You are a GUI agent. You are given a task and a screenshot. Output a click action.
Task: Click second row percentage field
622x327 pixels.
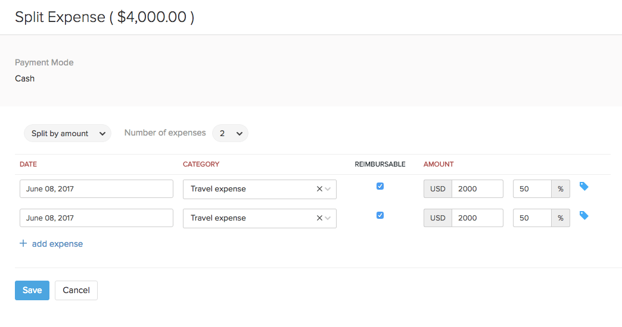[x=531, y=218]
